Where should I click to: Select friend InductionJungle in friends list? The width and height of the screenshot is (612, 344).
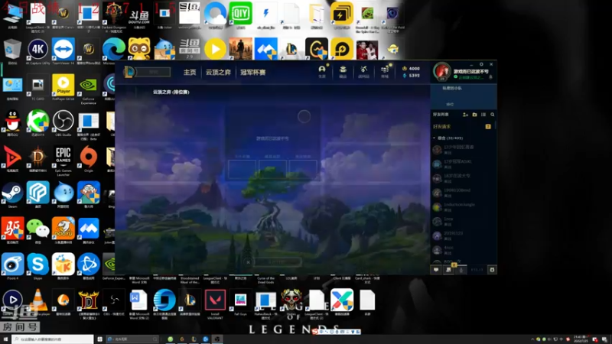click(x=463, y=206)
